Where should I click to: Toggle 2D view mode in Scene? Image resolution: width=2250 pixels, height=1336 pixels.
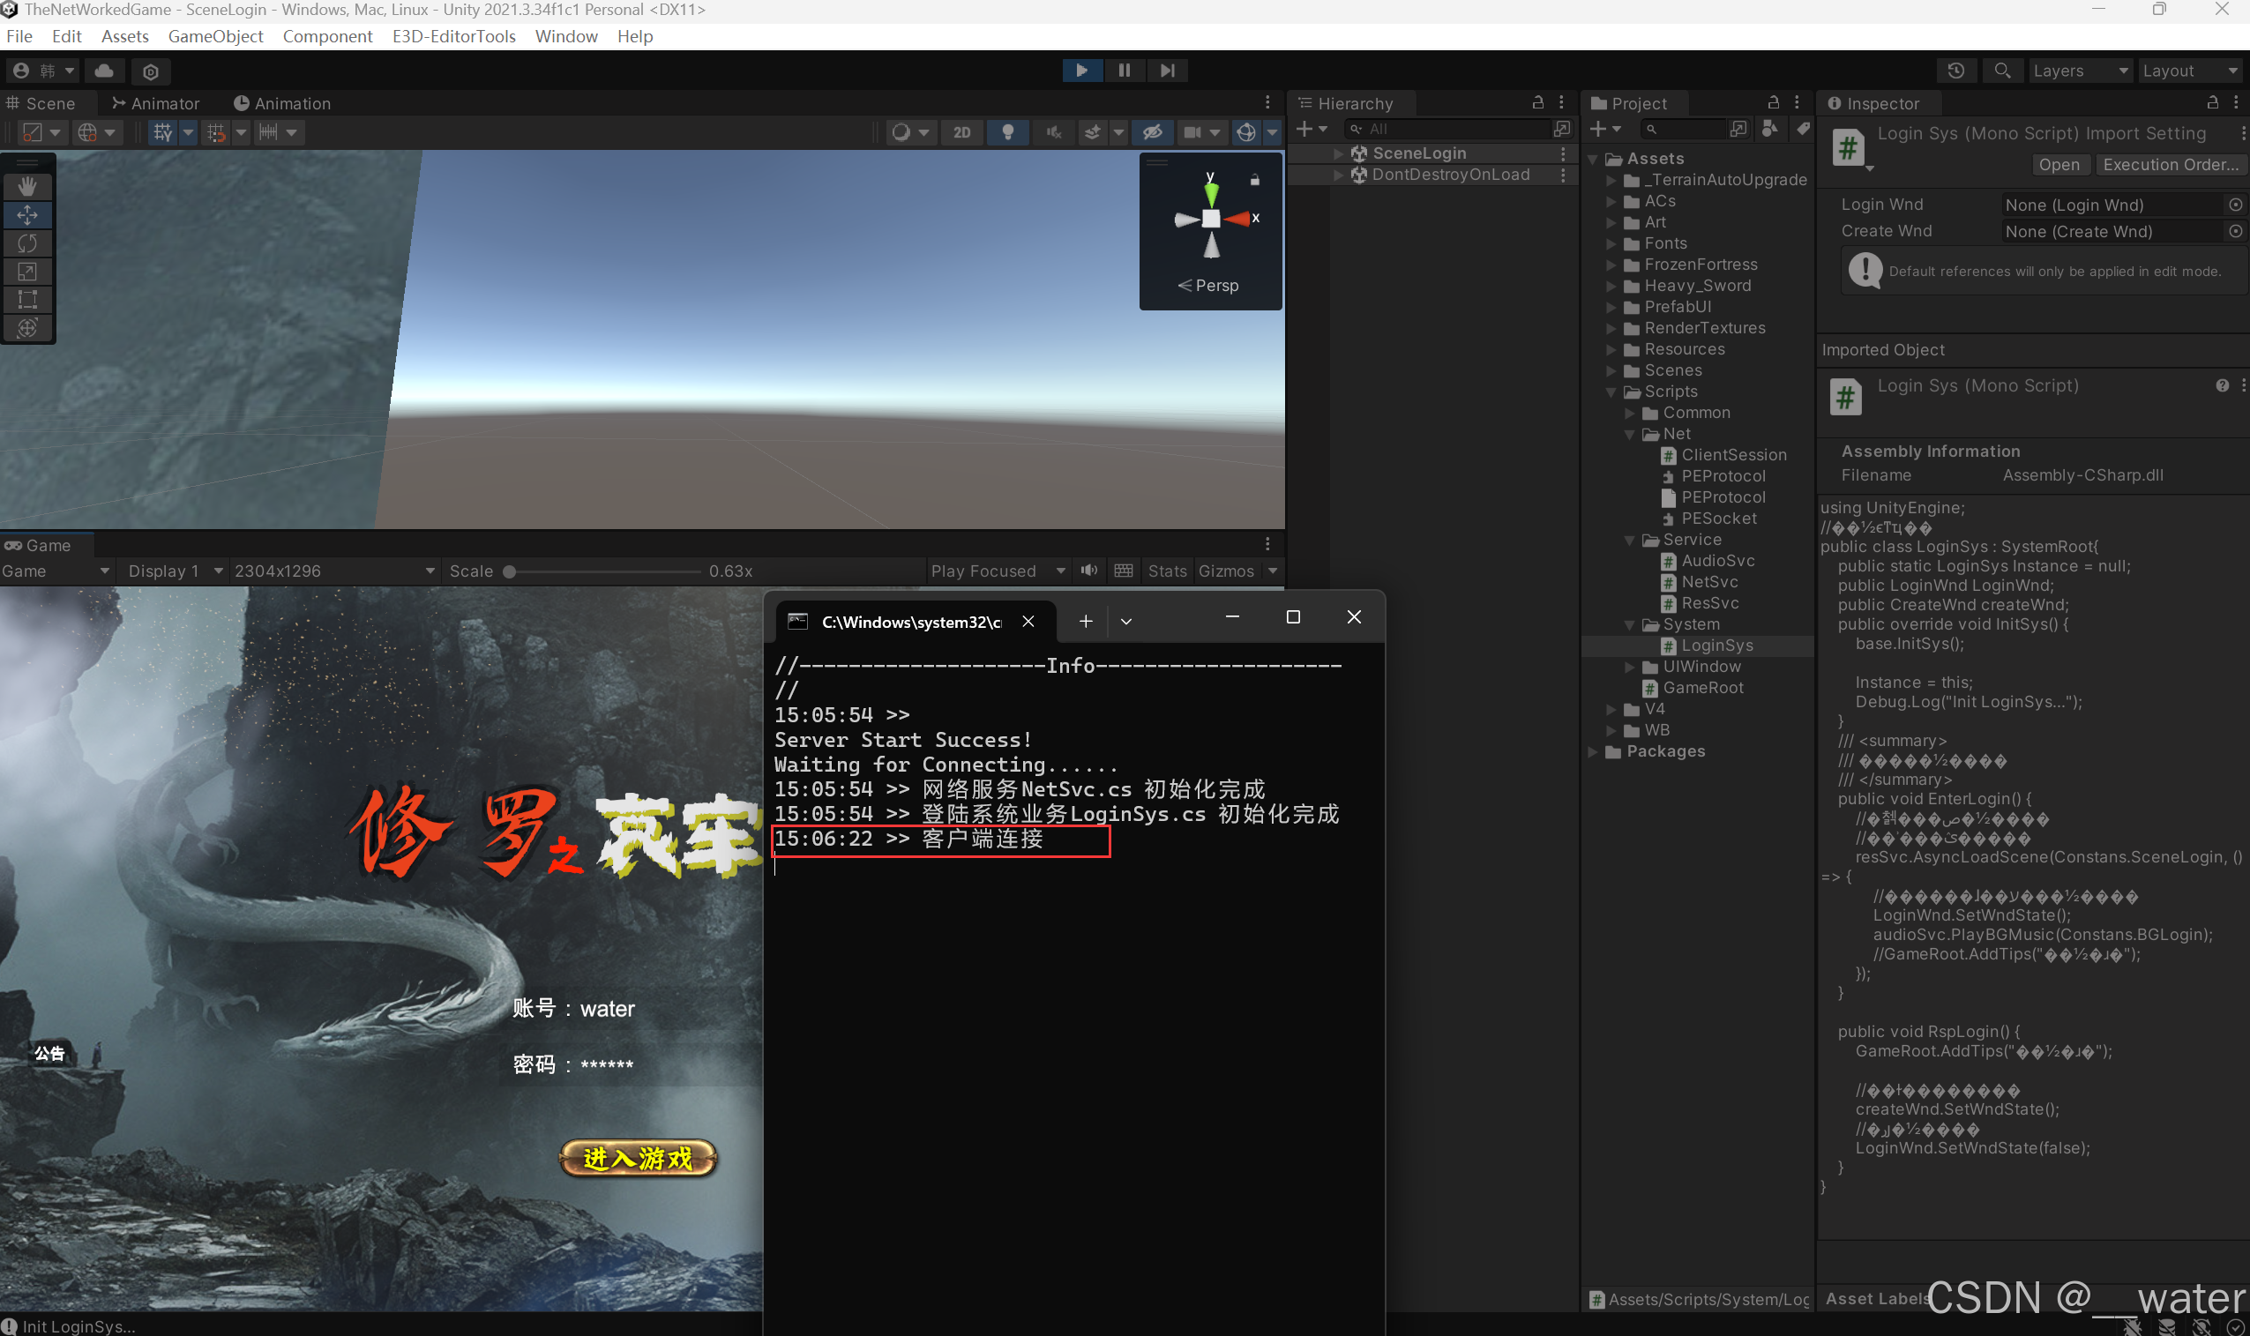click(x=961, y=132)
